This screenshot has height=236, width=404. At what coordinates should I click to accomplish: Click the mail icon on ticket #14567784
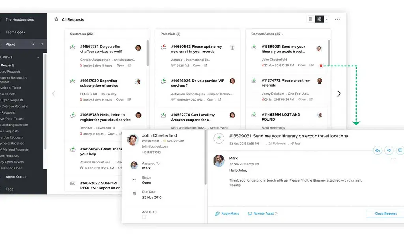point(73,47)
